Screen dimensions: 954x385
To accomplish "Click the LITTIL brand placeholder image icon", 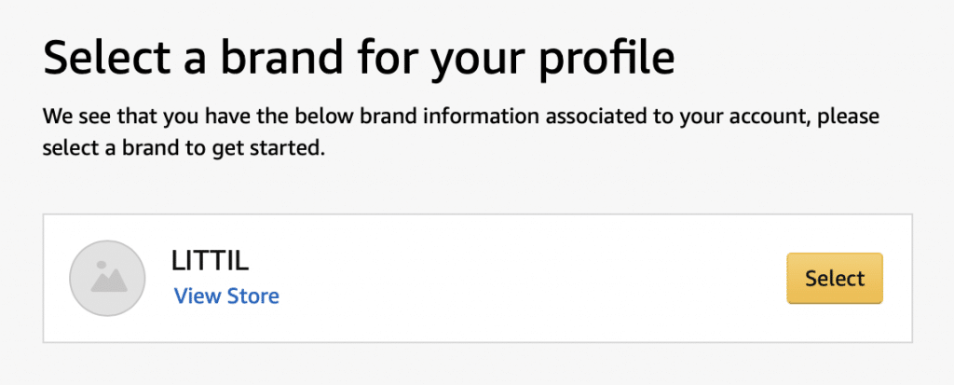I will [x=108, y=279].
